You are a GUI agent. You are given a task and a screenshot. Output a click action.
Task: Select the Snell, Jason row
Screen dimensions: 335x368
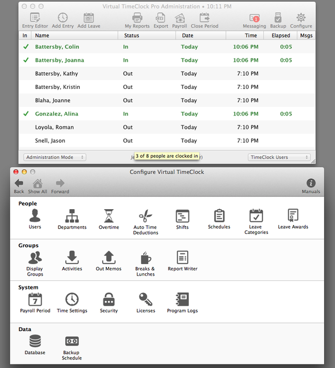point(167,140)
